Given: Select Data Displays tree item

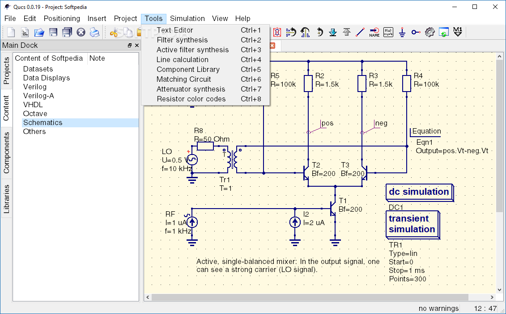Looking at the screenshot, I should pyautogui.click(x=47, y=78).
